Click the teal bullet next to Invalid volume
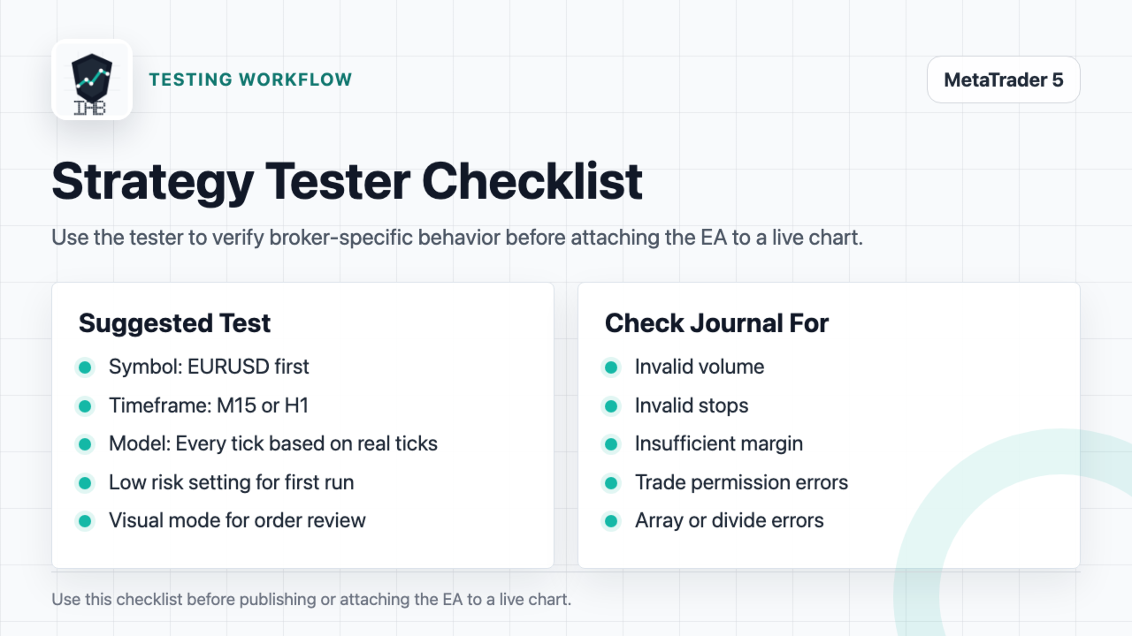The height and width of the screenshot is (636, 1132). pyautogui.click(x=611, y=367)
